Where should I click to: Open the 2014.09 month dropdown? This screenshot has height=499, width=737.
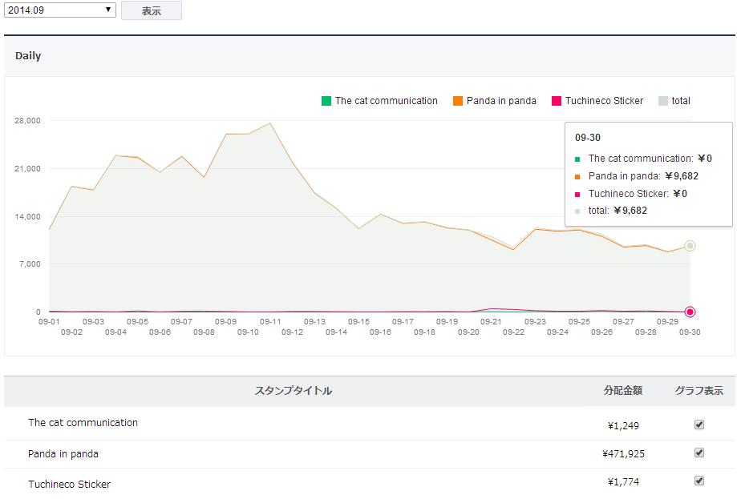60,10
